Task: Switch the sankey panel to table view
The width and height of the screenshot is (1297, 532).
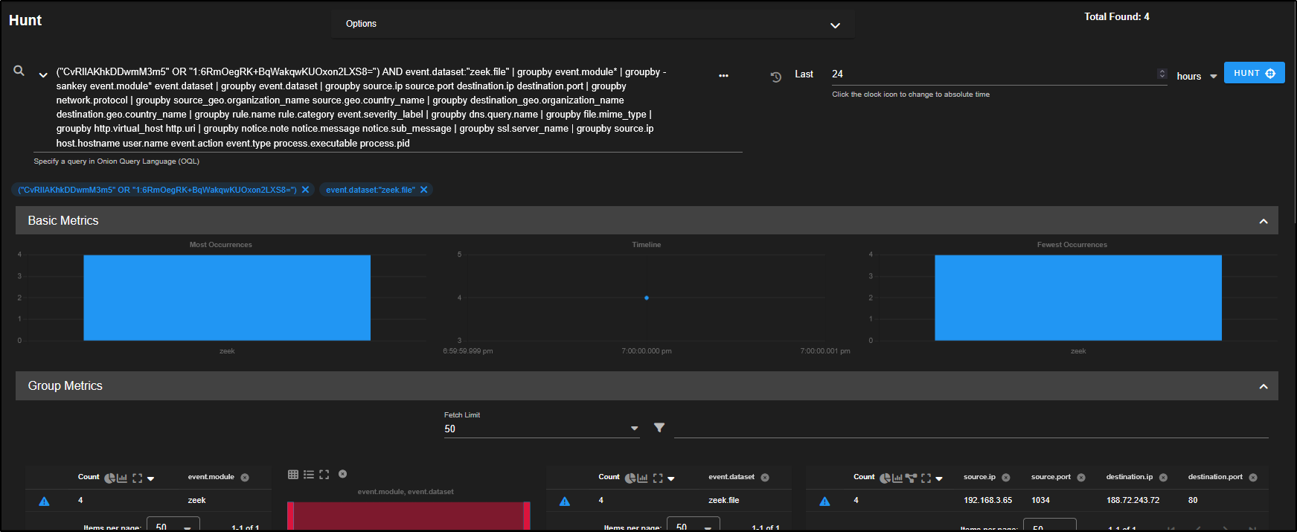Action: (293, 475)
